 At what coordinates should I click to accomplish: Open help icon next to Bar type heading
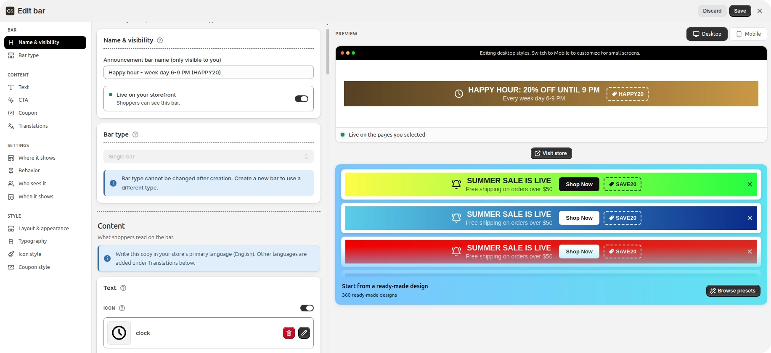[135, 134]
